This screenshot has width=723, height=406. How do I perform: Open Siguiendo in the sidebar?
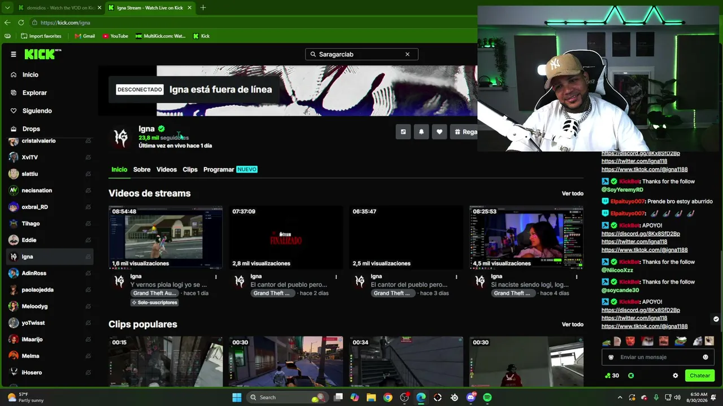click(x=37, y=111)
